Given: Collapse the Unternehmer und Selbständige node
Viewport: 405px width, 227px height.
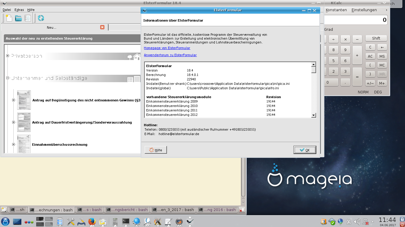Looking at the screenshot, I should 8,78.
